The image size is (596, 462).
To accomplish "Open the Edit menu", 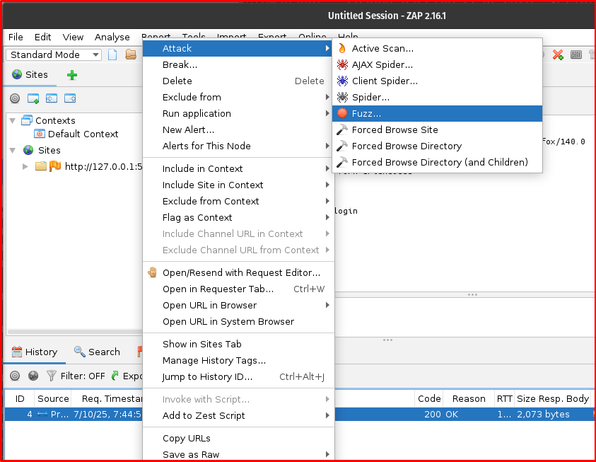I will point(42,37).
